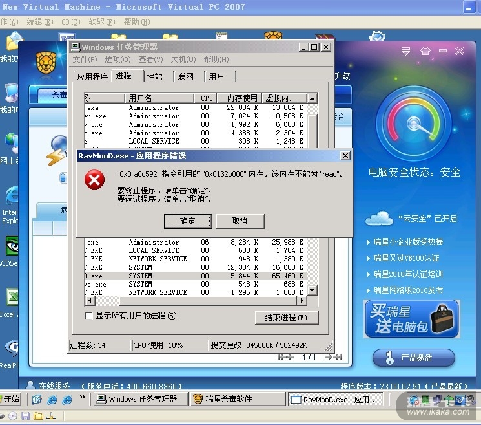Select LOCAL SERVICE row using 308 K

pos(196,141)
